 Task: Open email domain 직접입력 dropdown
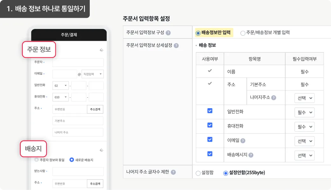pos(93,74)
